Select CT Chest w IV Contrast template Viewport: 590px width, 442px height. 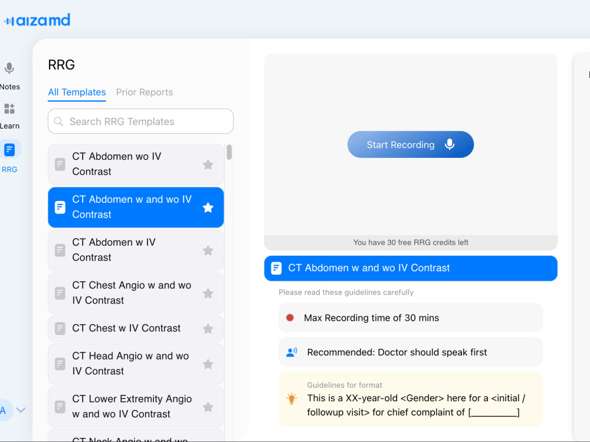[136, 329]
